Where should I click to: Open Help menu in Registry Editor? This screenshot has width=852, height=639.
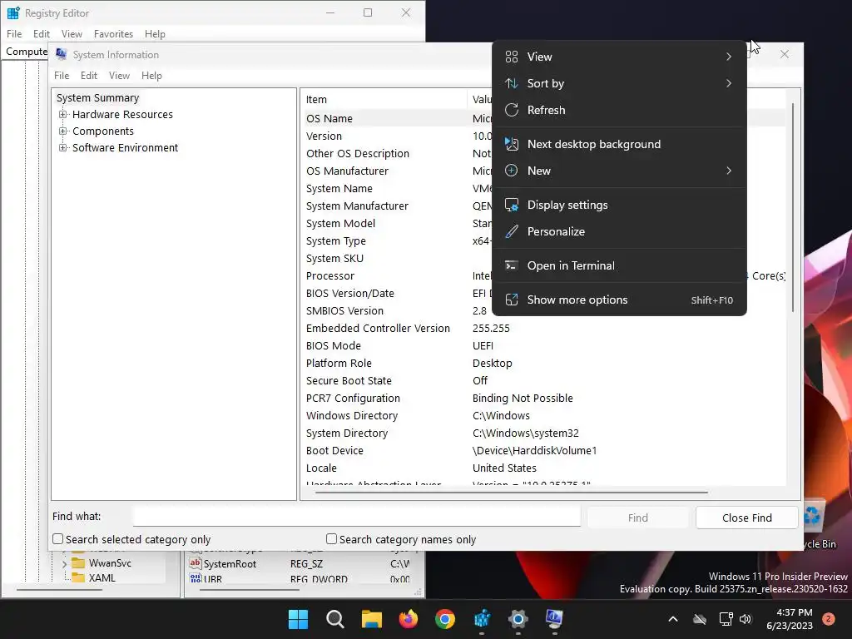point(155,33)
